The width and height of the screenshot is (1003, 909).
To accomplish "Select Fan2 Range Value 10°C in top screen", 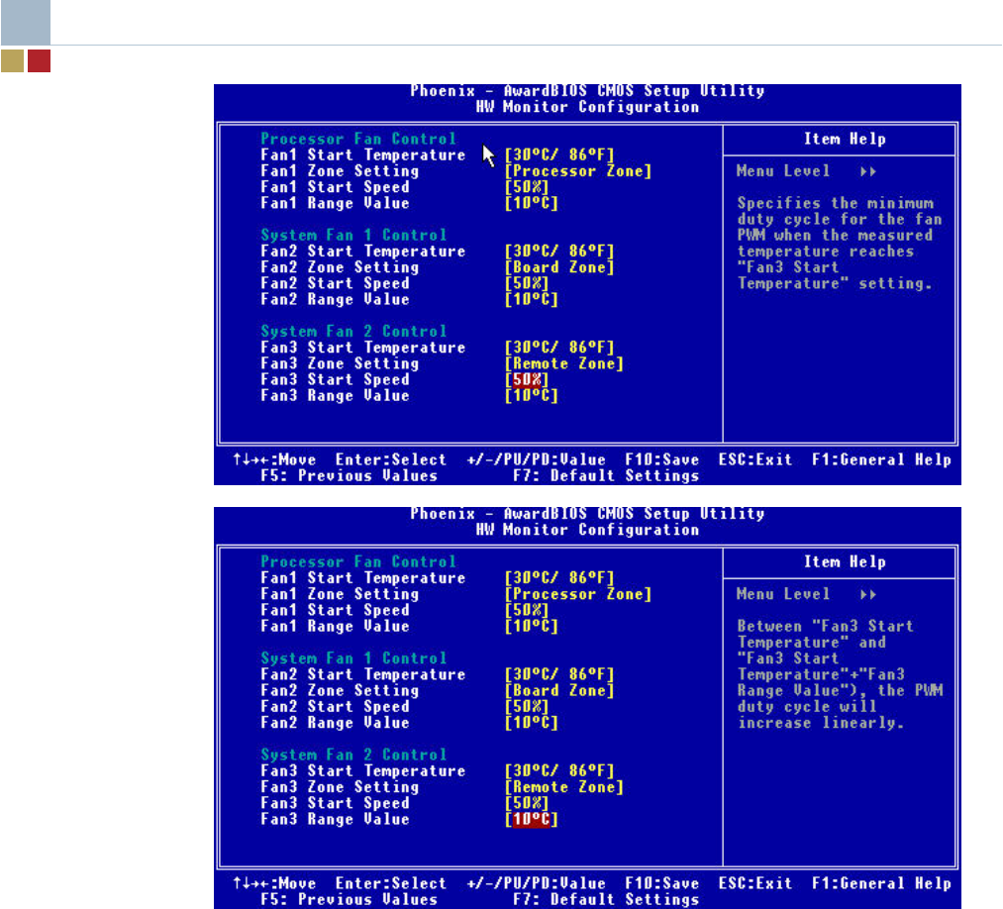I will click(531, 299).
